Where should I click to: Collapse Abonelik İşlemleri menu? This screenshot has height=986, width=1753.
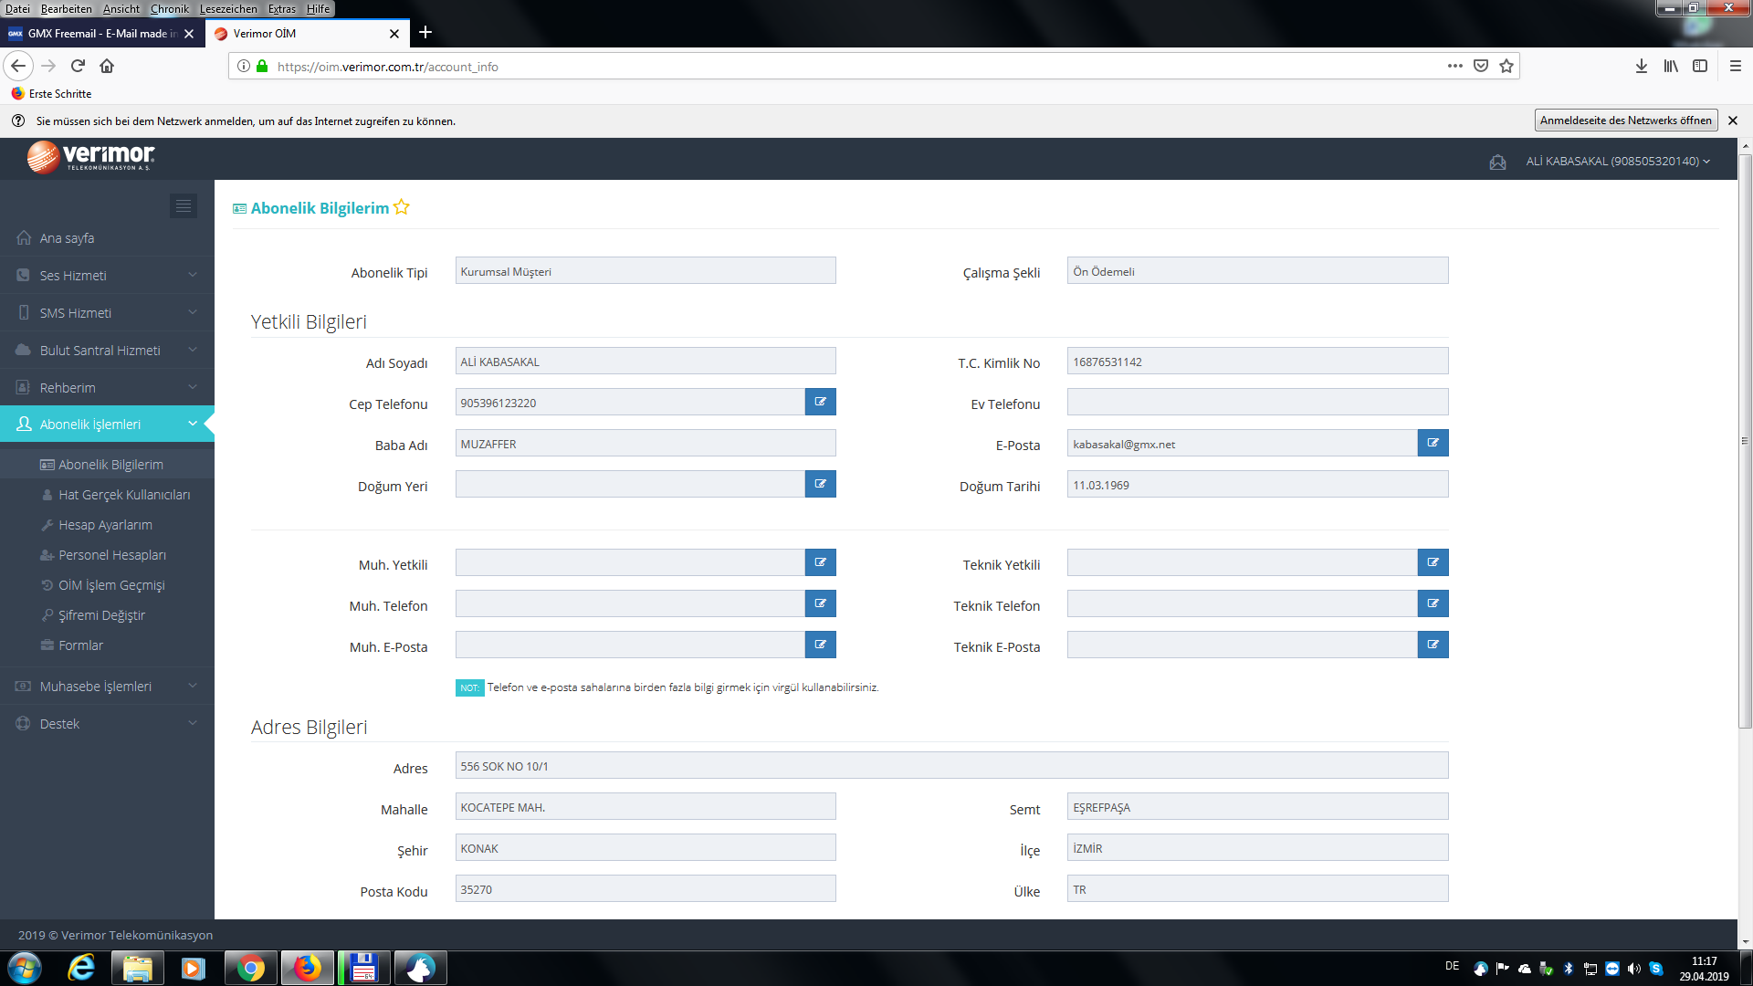click(x=107, y=424)
